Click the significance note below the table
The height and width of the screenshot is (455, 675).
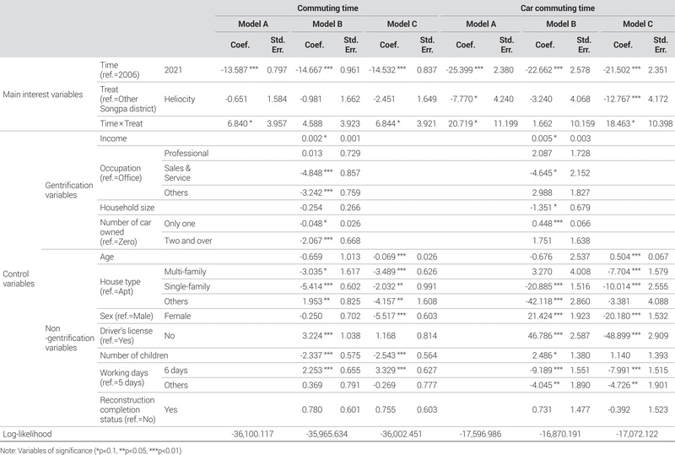[x=93, y=450]
